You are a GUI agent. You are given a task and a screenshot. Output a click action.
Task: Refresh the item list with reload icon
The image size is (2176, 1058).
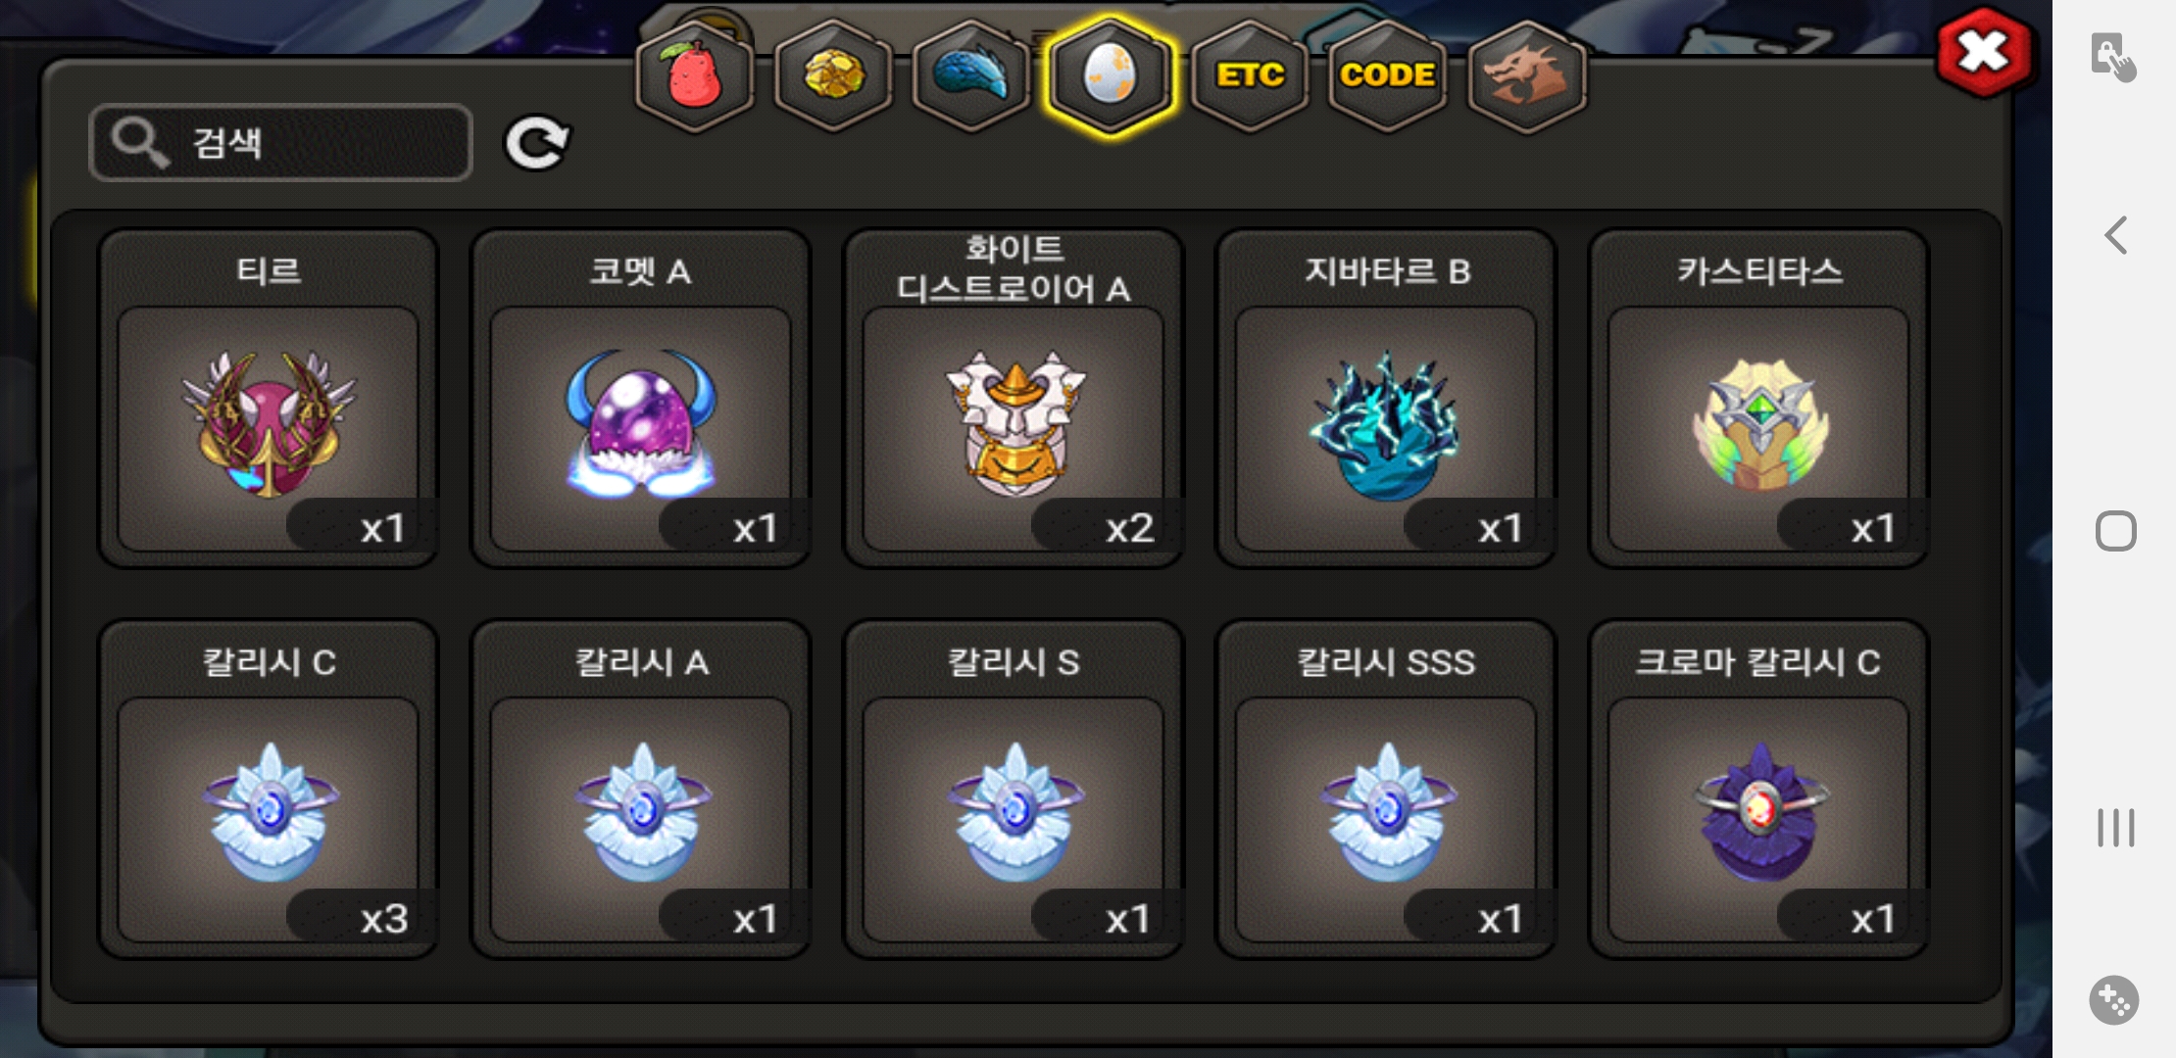536,143
